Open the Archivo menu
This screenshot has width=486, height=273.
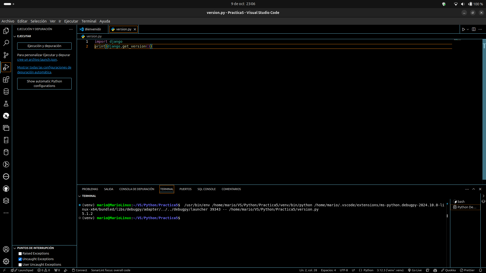pos(8,21)
